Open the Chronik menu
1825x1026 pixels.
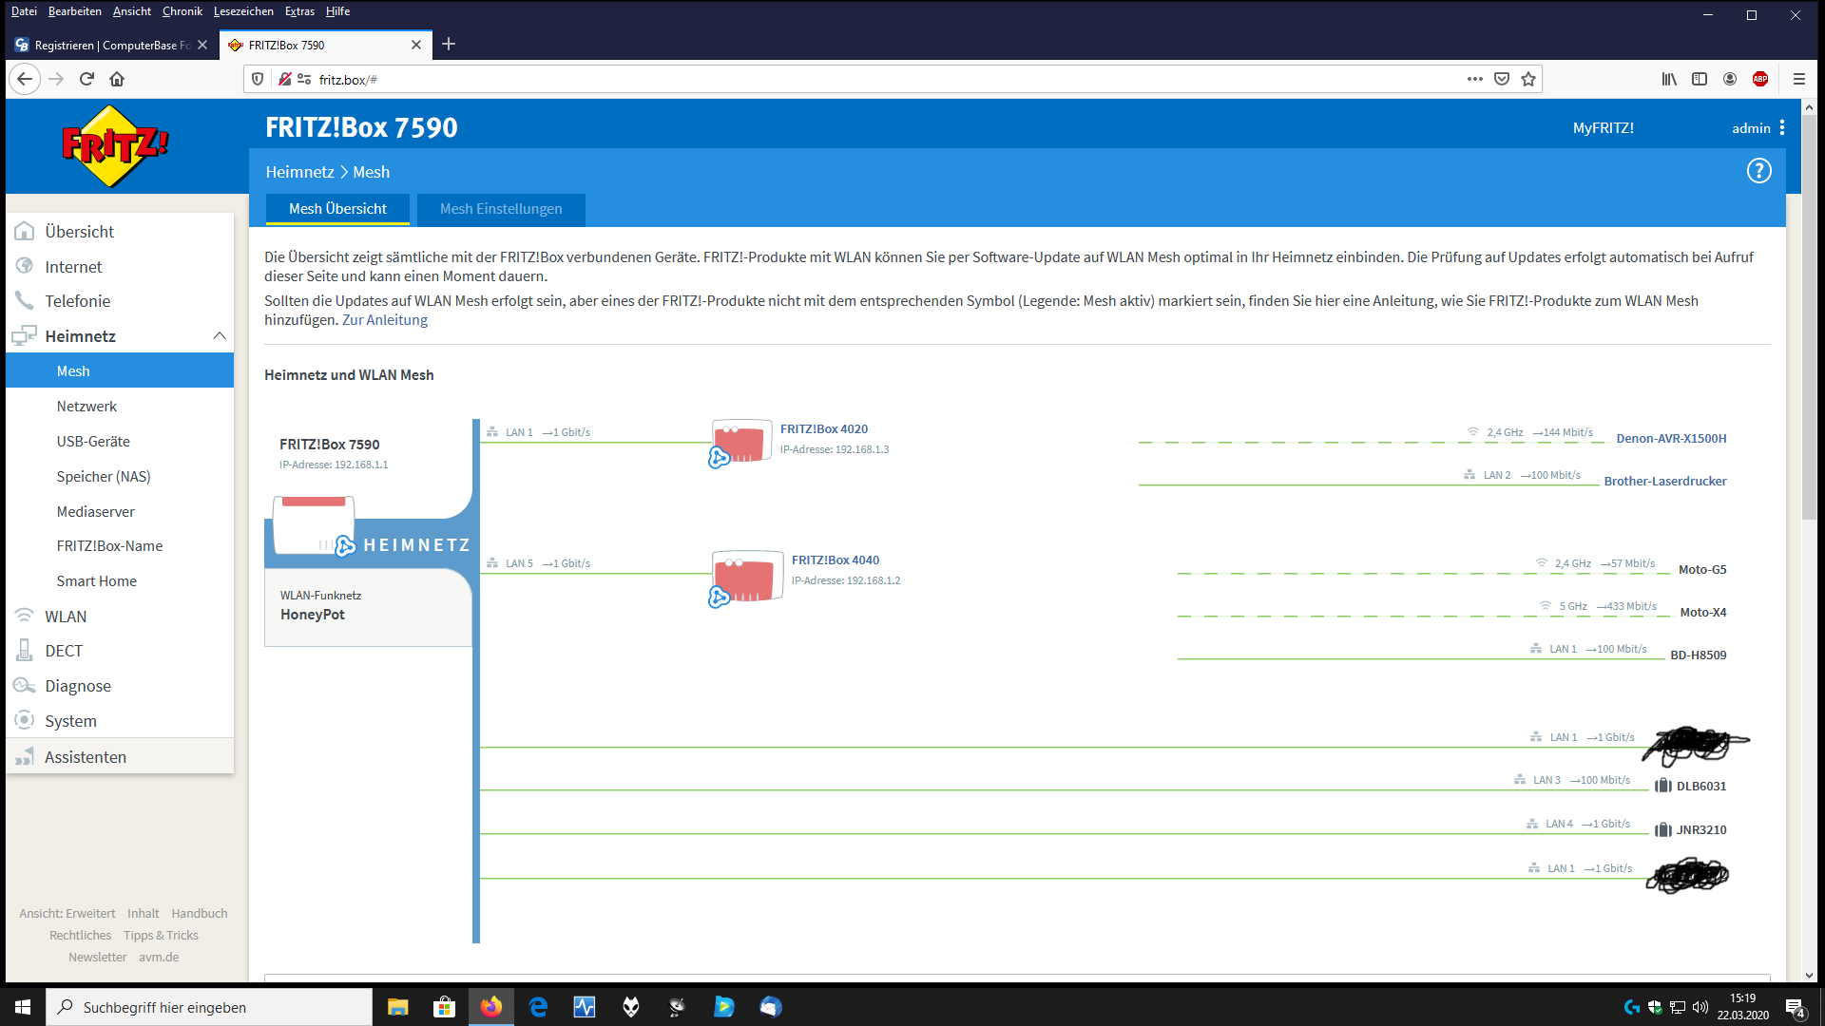tap(182, 11)
